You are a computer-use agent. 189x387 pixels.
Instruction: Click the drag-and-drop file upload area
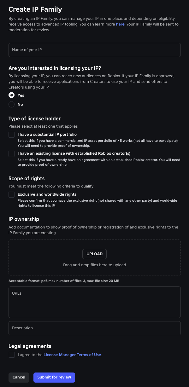(95, 265)
